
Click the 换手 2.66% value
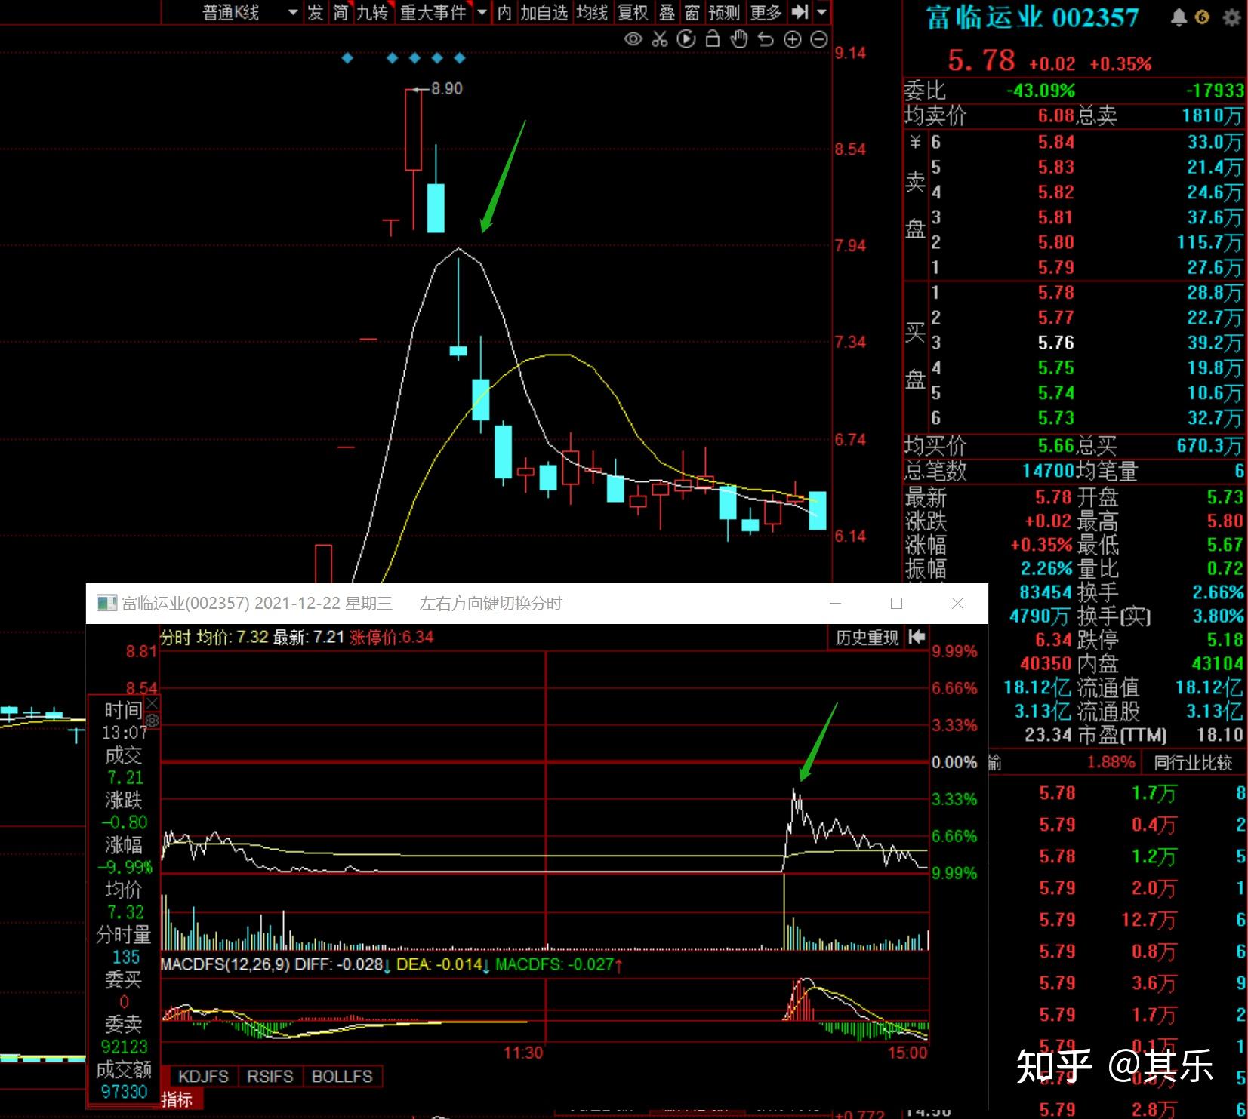click(x=1218, y=592)
